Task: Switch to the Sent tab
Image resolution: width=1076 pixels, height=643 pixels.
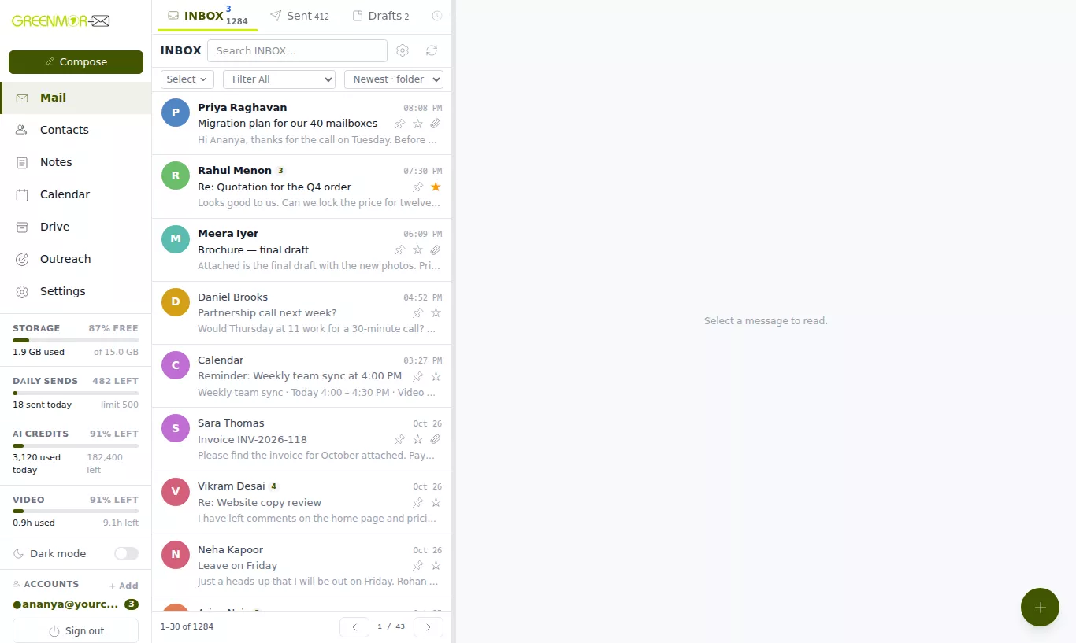Action: (x=299, y=16)
